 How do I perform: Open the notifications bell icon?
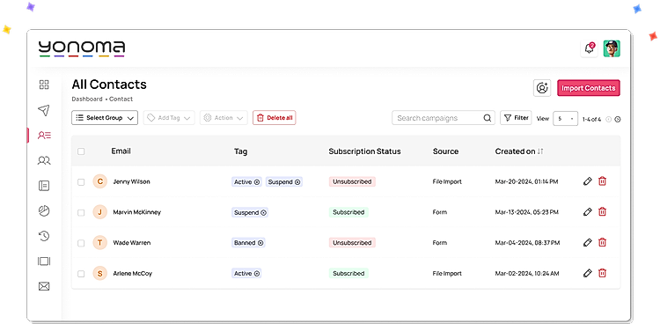(589, 48)
